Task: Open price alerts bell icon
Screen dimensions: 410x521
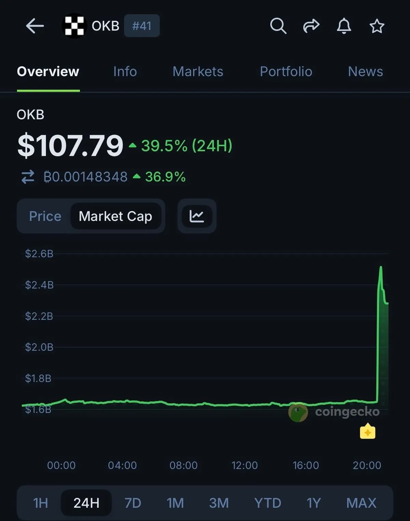Action: 344,26
